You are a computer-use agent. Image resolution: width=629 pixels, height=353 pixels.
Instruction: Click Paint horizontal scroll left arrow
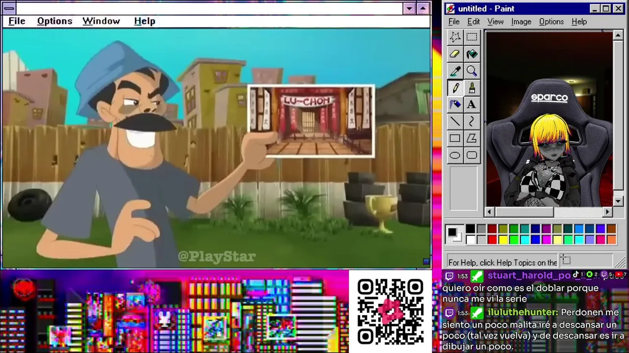pos(489,212)
